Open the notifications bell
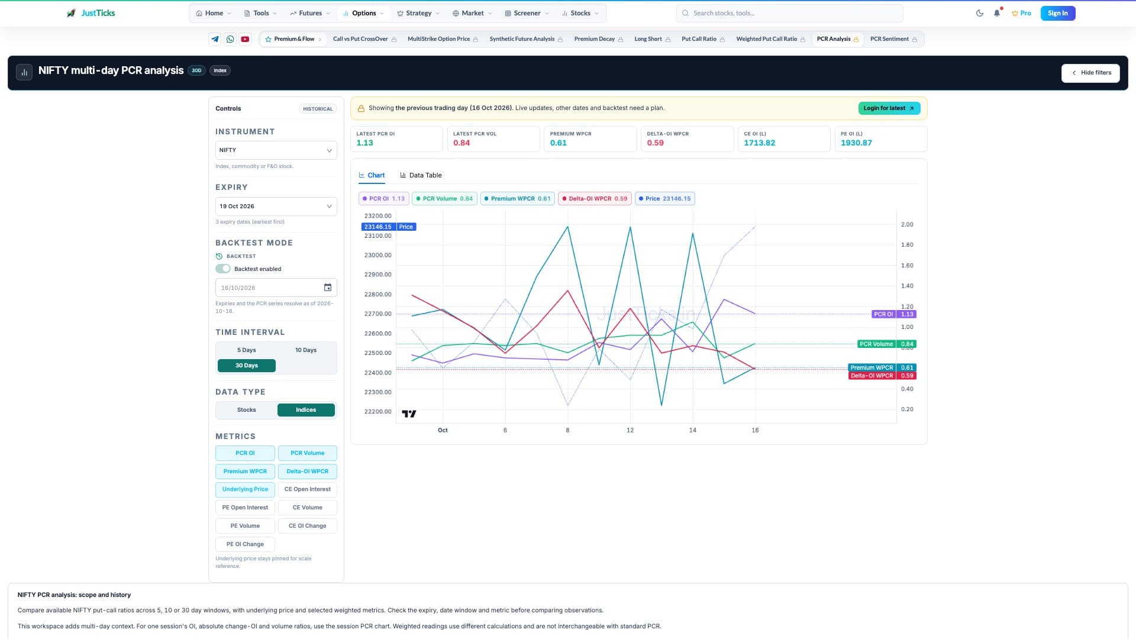This screenshot has width=1136, height=639. pyautogui.click(x=997, y=13)
